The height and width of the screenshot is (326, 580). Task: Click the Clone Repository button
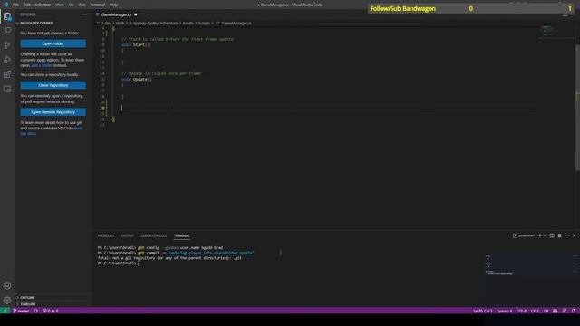coord(53,85)
